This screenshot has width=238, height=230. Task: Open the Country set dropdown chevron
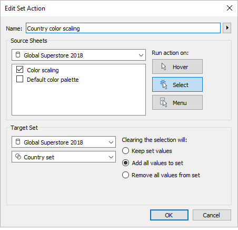[x=111, y=157]
